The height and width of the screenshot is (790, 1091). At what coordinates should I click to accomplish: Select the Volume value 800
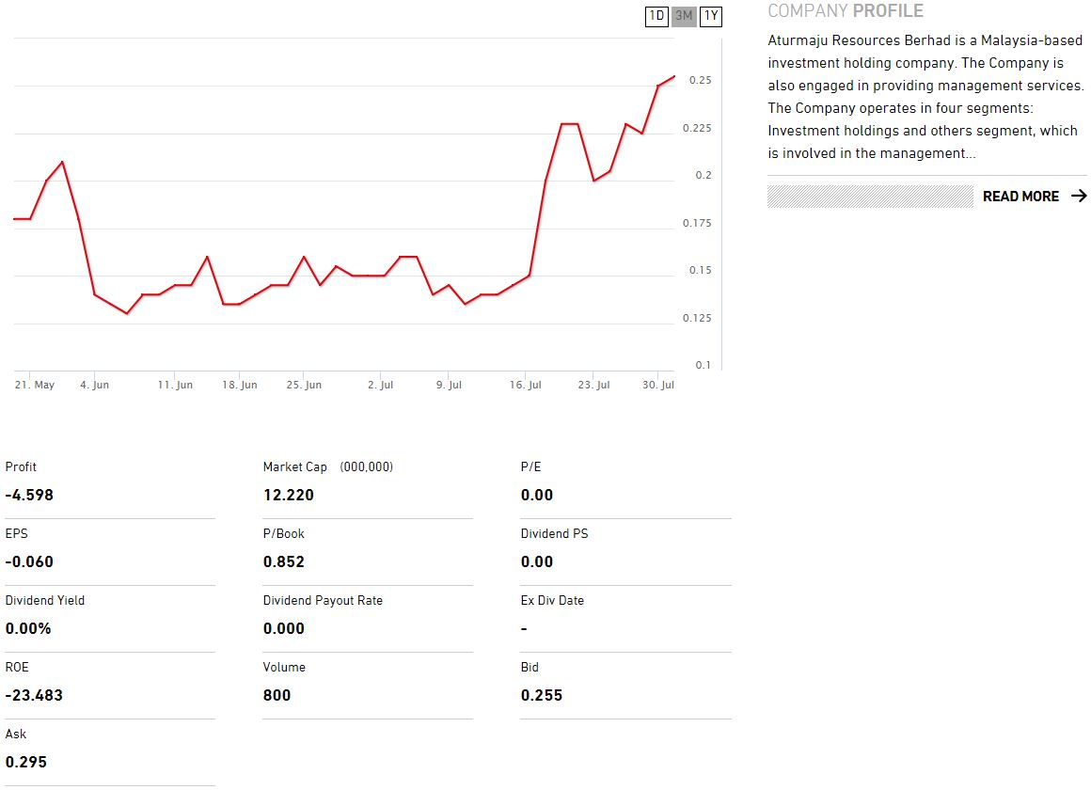click(x=277, y=696)
